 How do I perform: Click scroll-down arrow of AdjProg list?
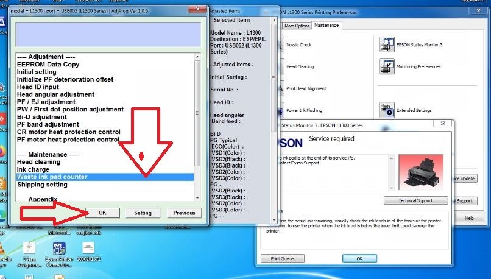(x=197, y=198)
